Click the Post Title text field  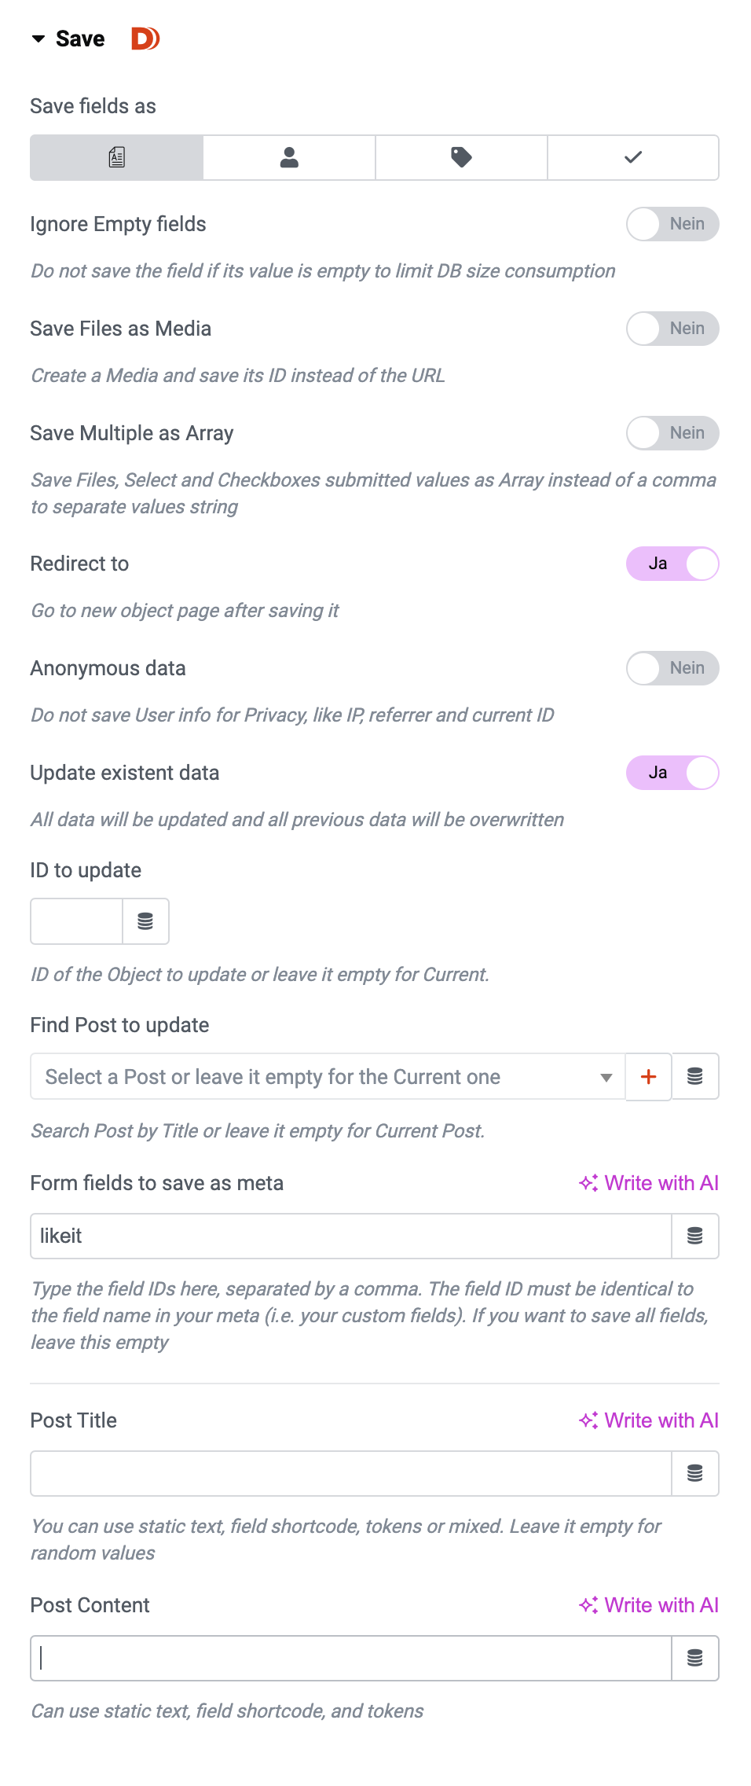(x=350, y=1474)
